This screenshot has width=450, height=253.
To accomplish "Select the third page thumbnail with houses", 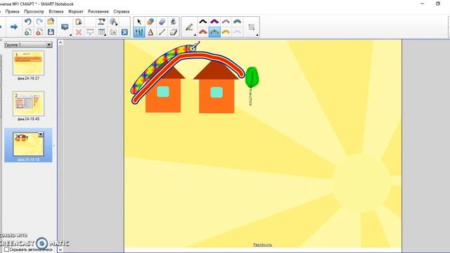I will pos(28,144).
